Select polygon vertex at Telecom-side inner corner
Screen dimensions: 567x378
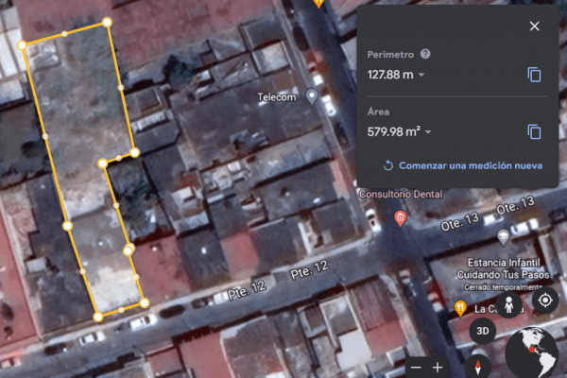(135, 152)
